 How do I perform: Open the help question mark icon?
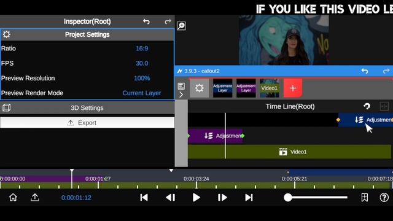pyautogui.click(x=384, y=198)
